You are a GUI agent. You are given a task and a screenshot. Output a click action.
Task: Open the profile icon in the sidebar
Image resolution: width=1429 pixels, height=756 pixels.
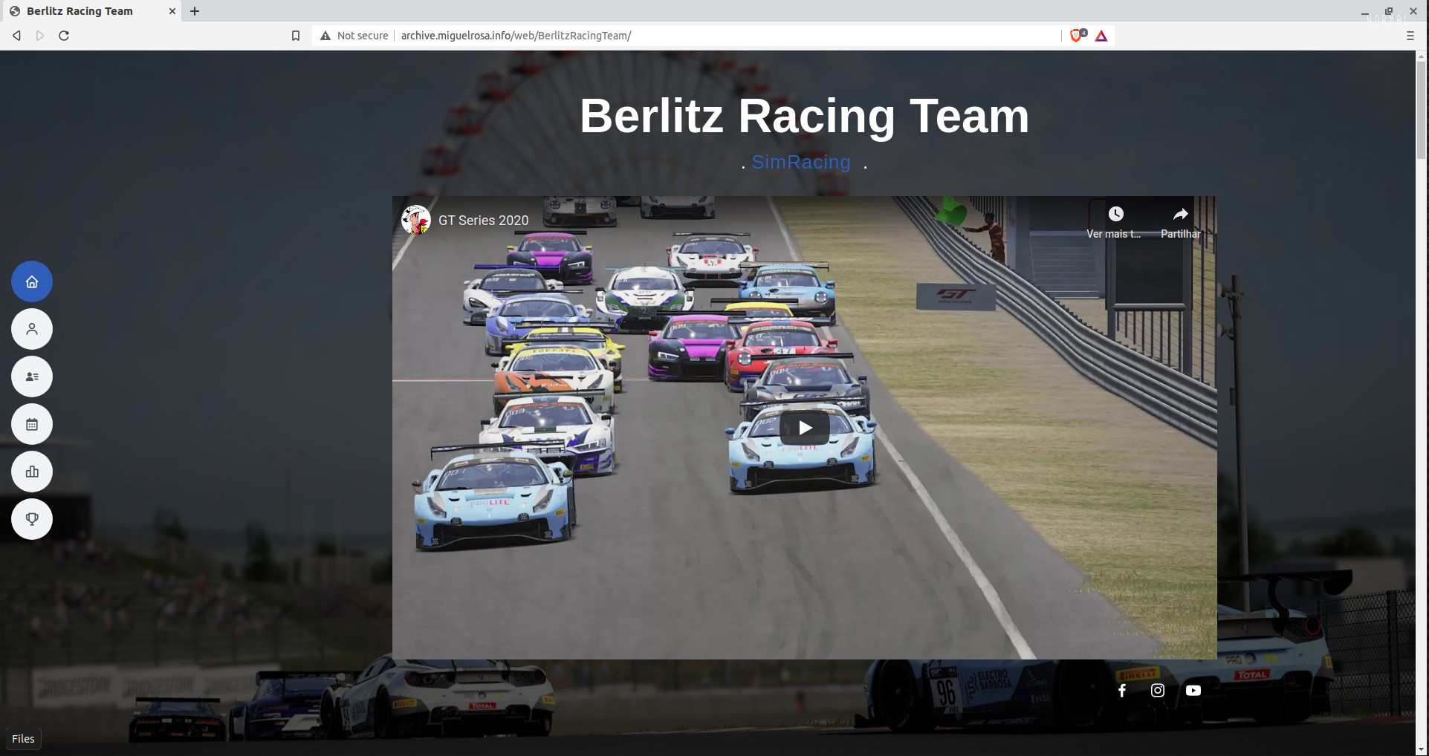(31, 328)
